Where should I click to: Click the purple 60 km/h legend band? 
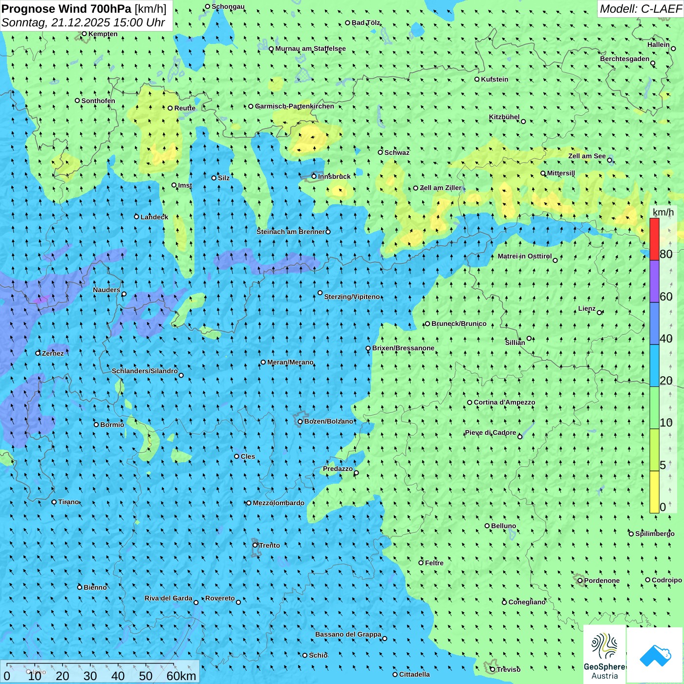click(x=654, y=281)
